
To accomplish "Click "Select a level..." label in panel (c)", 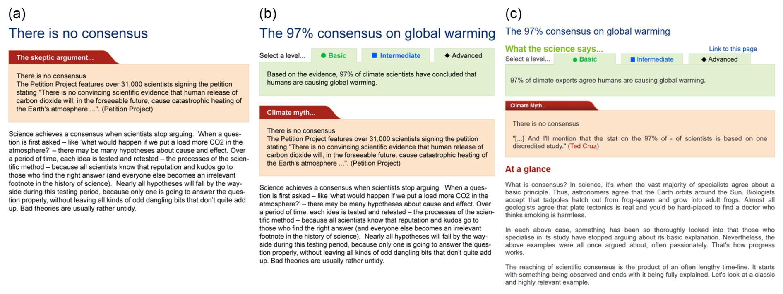I will (x=527, y=59).
